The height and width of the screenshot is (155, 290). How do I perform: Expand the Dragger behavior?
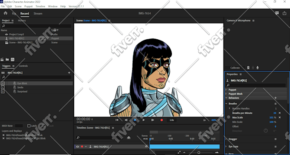tap(226, 139)
